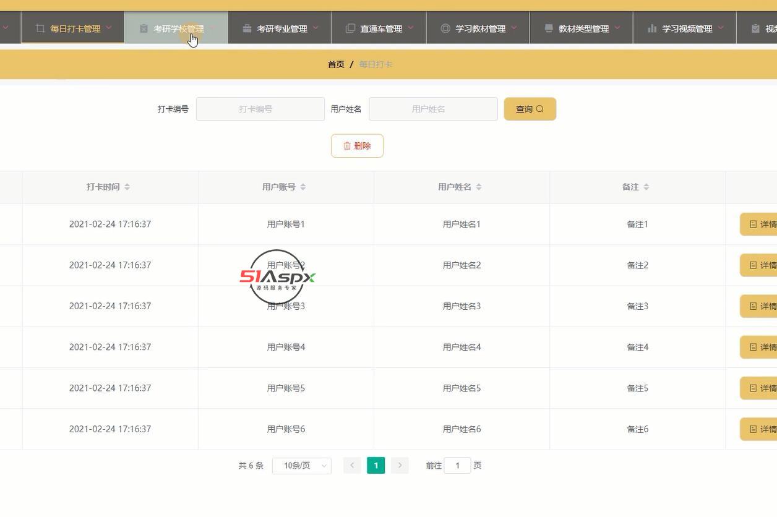777x517 pixels.
Task: Expand the 学习教材管理 menu chevron
Action: coord(514,28)
